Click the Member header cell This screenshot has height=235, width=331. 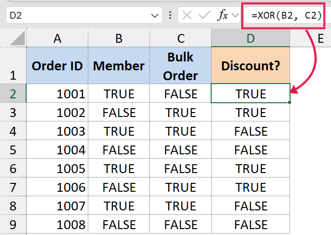tap(119, 65)
